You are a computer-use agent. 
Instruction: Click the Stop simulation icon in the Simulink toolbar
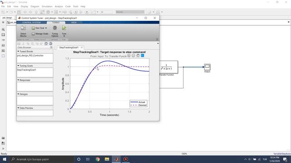87,12
